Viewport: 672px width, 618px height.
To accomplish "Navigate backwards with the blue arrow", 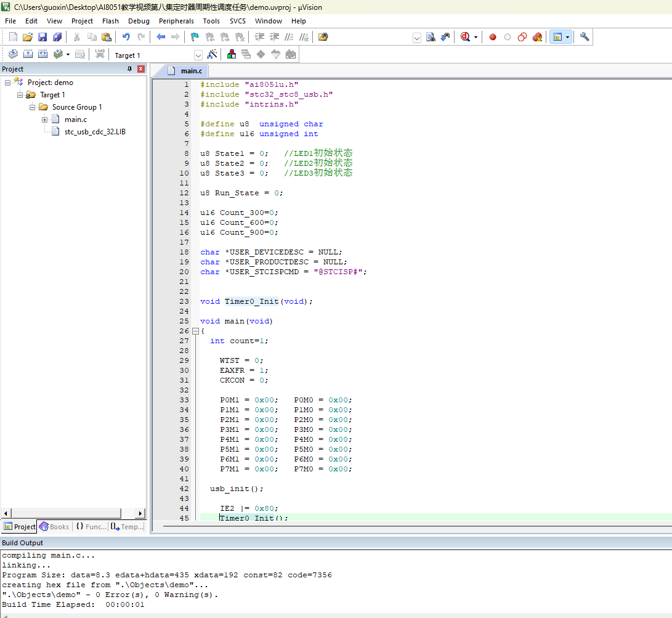I will pos(161,37).
